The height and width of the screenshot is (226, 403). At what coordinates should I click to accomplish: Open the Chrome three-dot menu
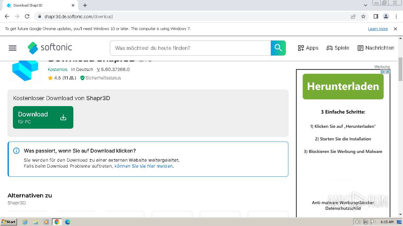point(396,16)
